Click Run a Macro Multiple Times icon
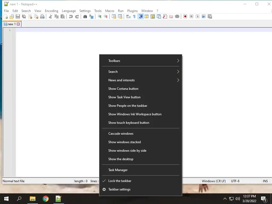The width and height of the screenshot is (272, 204). (204, 16)
